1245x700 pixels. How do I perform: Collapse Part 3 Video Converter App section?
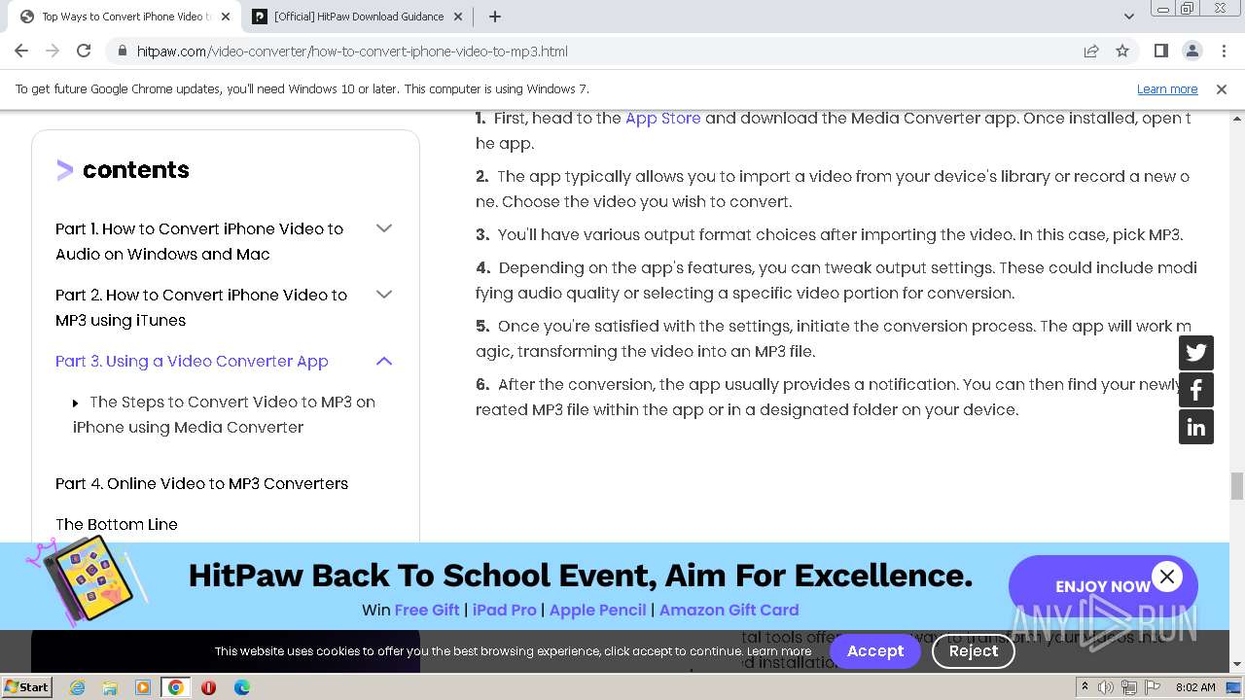(384, 361)
